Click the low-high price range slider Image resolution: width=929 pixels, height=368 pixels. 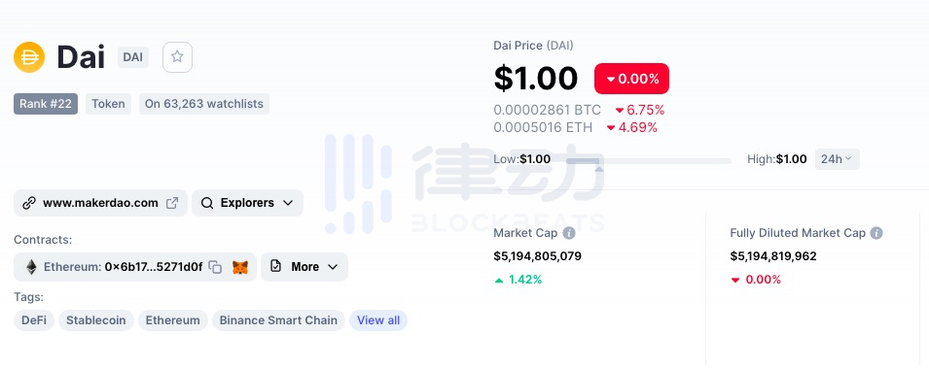coord(649,161)
